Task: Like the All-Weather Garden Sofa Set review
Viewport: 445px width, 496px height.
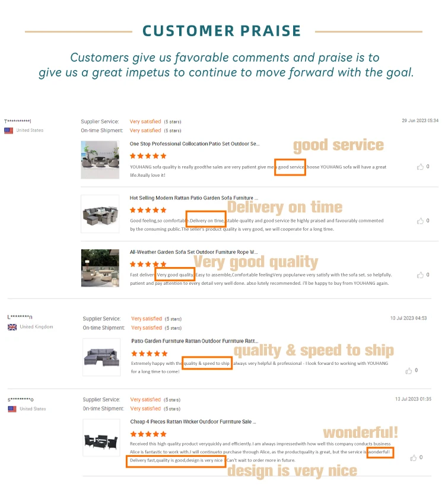Action: (x=420, y=275)
